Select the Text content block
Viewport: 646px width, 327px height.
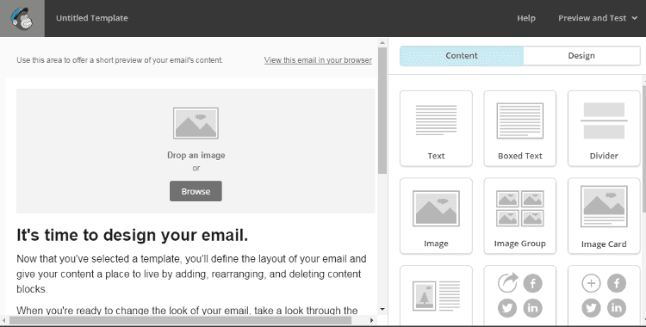(436, 128)
